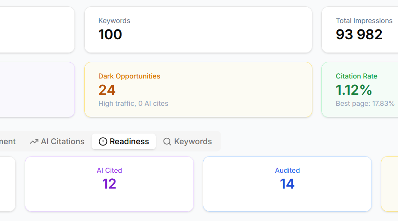The height and width of the screenshot is (221, 398).
Task: Click the Total Impressions value 93 982
Action: click(x=359, y=35)
